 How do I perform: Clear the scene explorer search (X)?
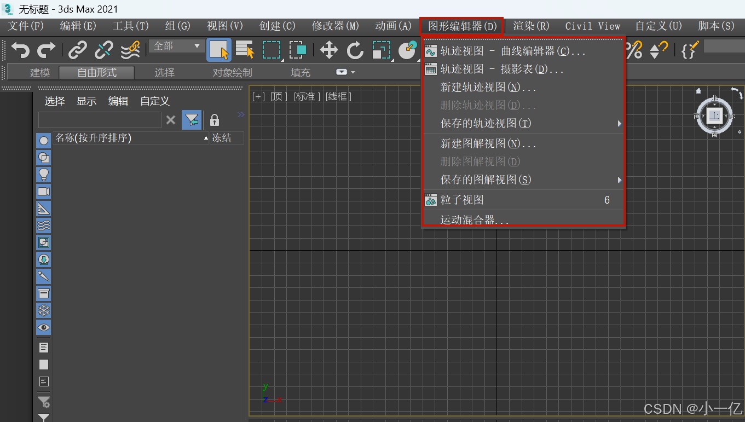pos(171,120)
